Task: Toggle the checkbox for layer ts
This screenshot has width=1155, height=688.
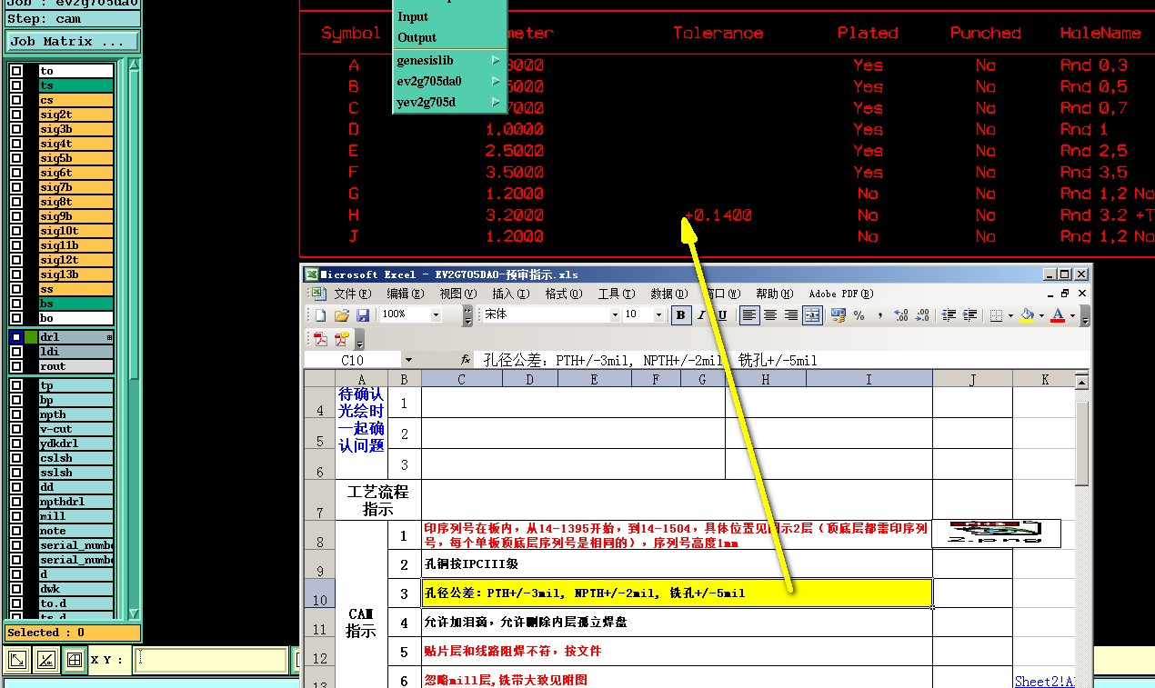Action: tap(16, 85)
